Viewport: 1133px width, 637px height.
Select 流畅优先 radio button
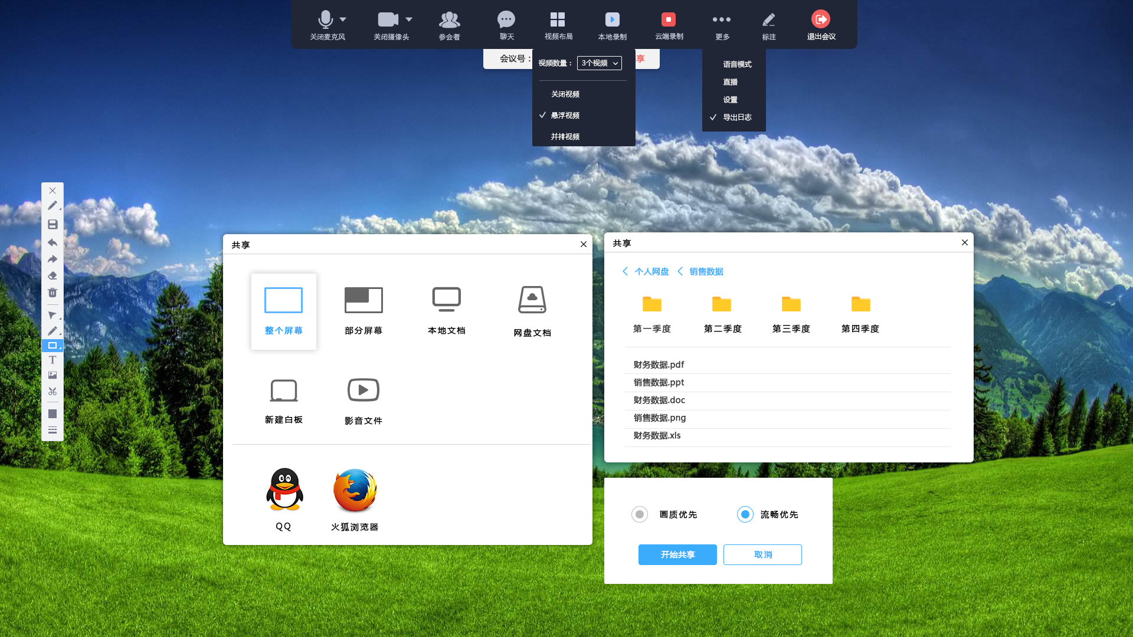click(x=745, y=514)
